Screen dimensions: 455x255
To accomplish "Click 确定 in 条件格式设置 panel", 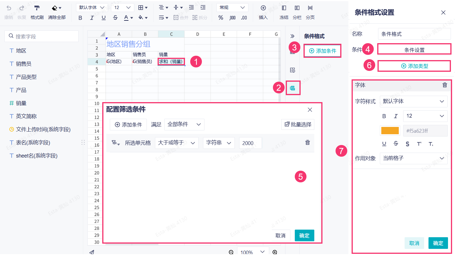I will coord(438,243).
